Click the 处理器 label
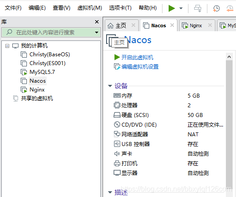Viewport: 236px width, 197px height. pyautogui.click(x=129, y=106)
